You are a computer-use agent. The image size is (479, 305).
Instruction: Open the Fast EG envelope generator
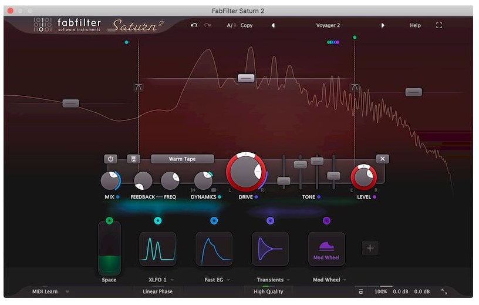point(214,249)
